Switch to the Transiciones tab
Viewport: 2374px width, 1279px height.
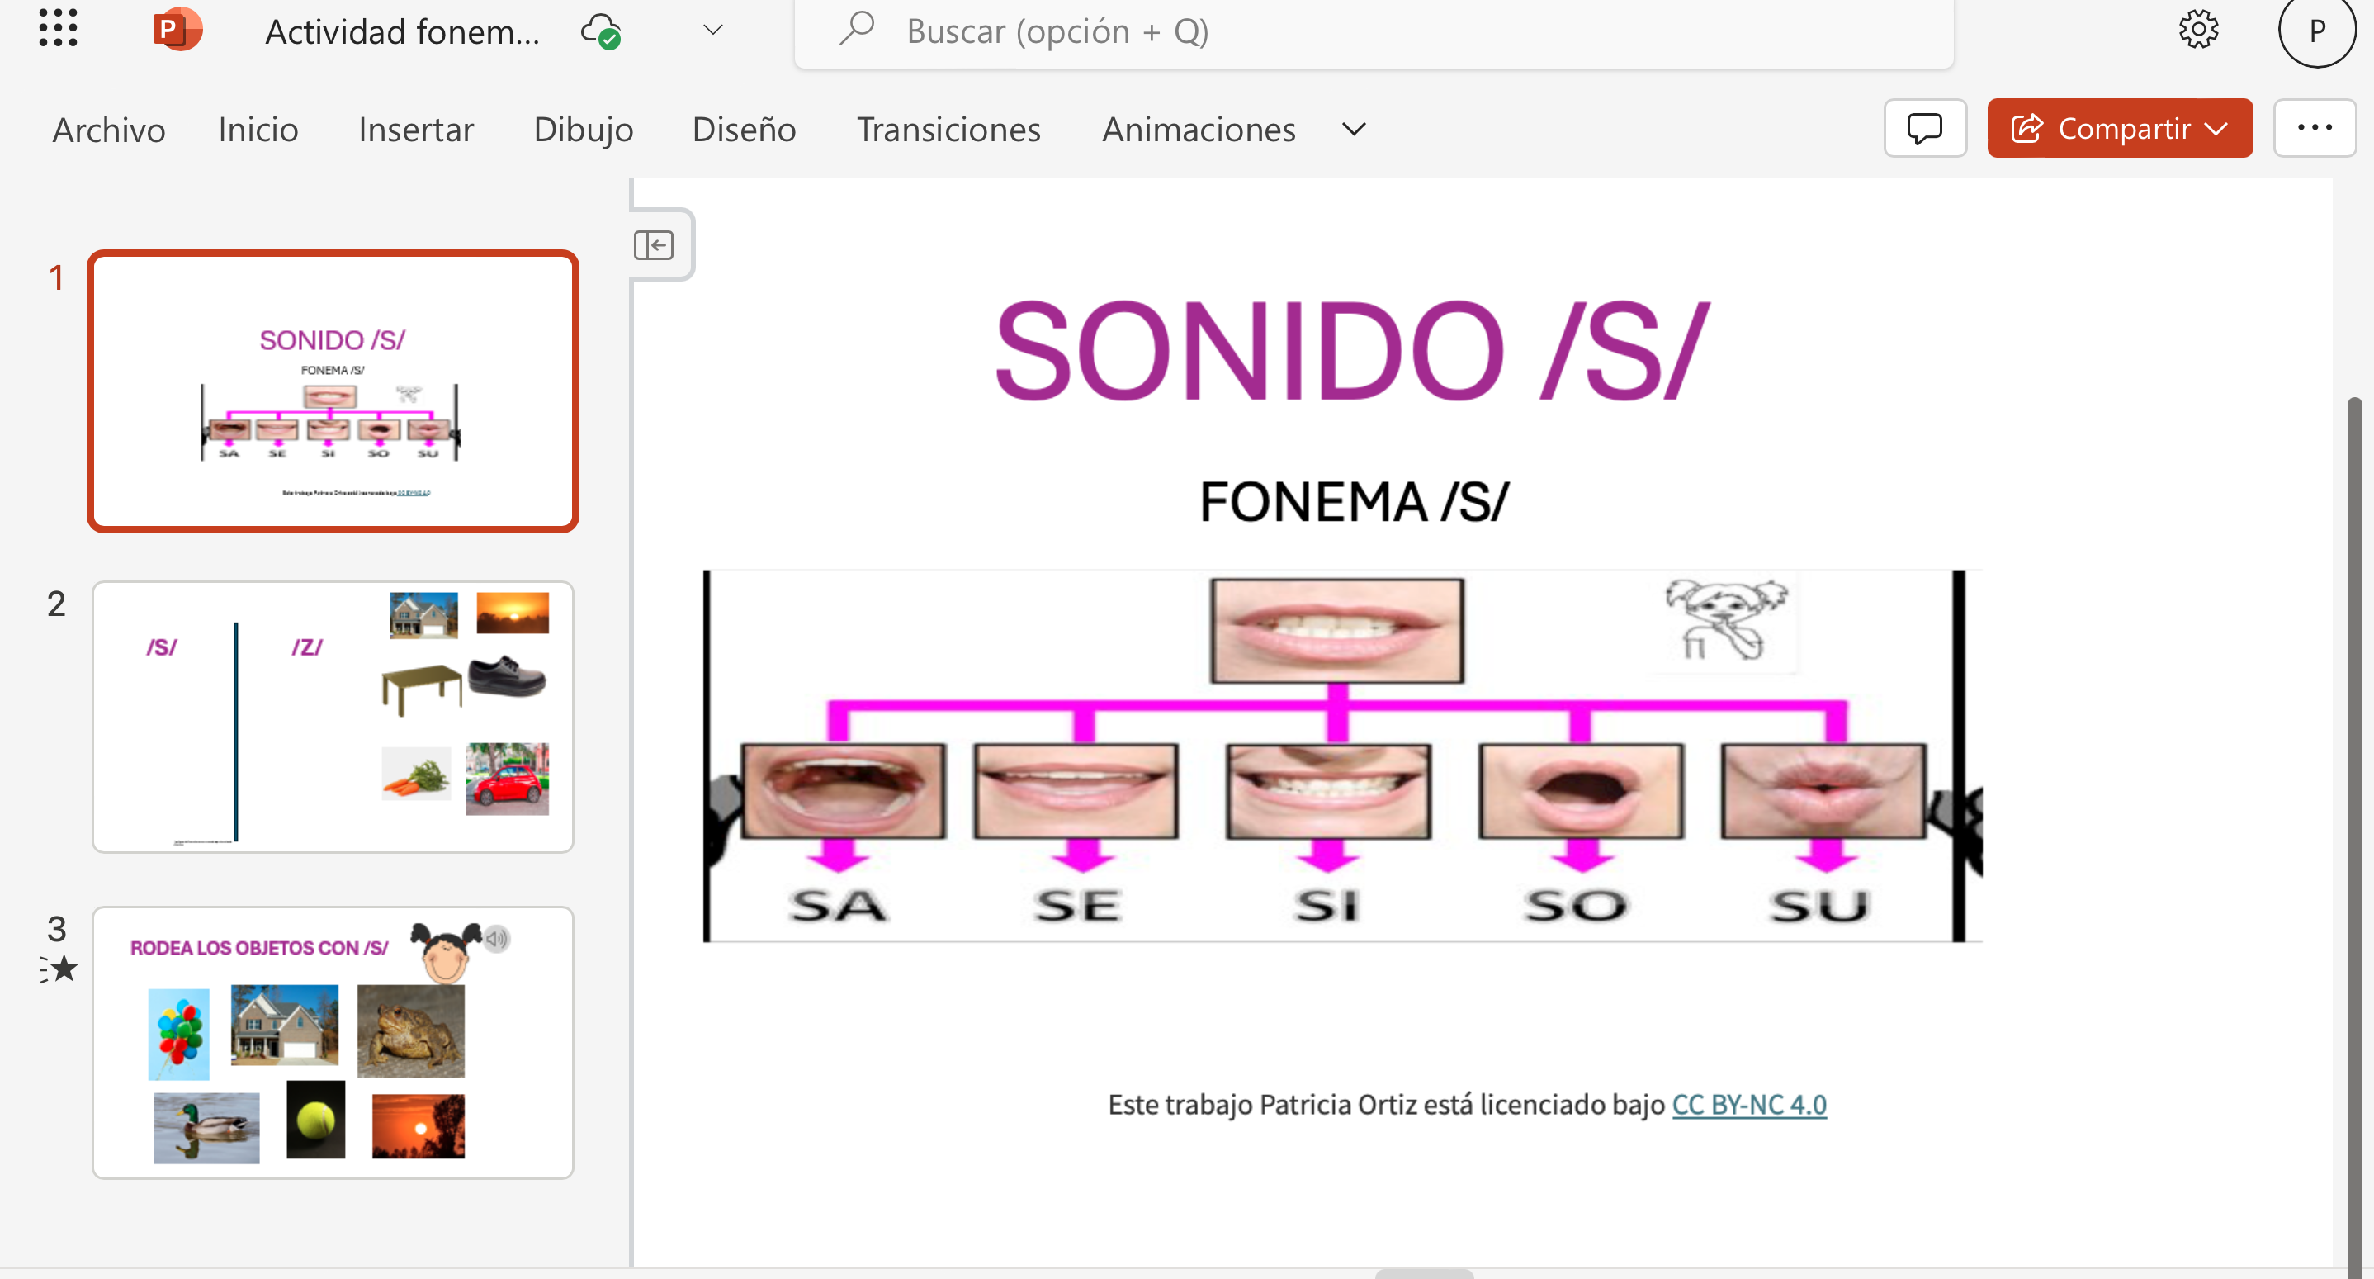(x=948, y=129)
